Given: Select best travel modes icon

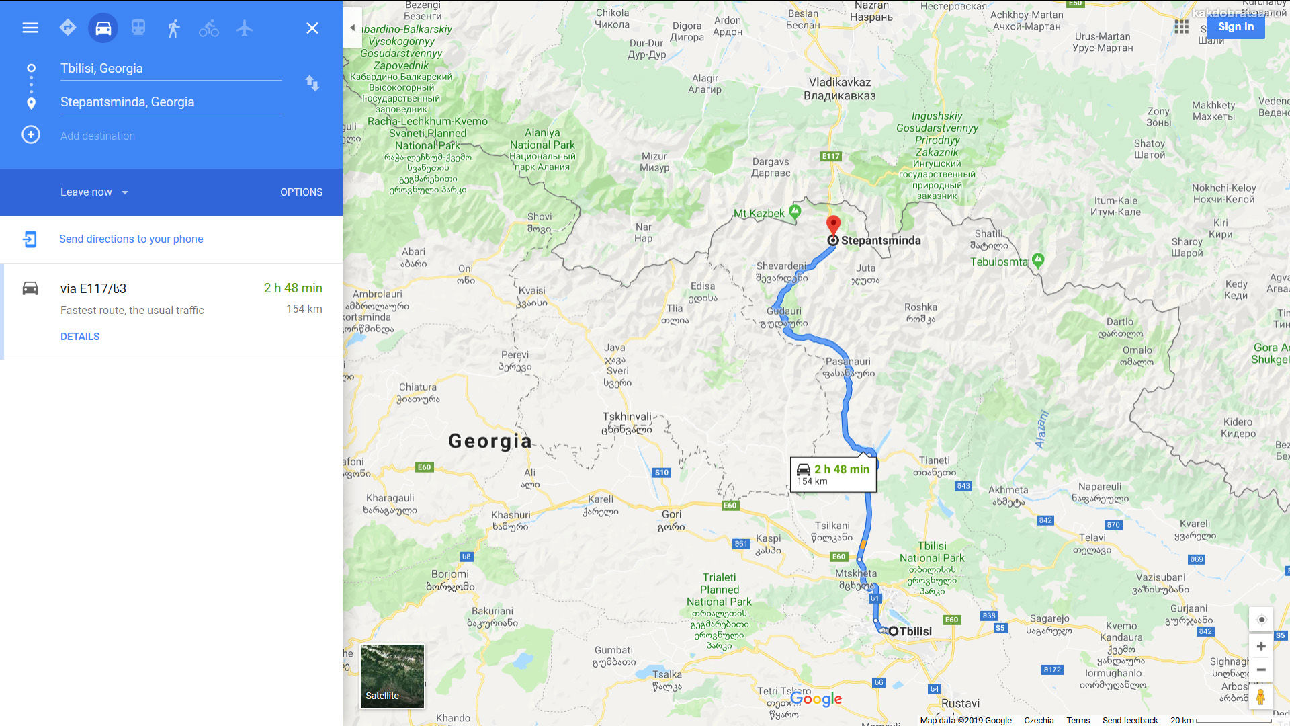Looking at the screenshot, I should click(x=68, y=28).
